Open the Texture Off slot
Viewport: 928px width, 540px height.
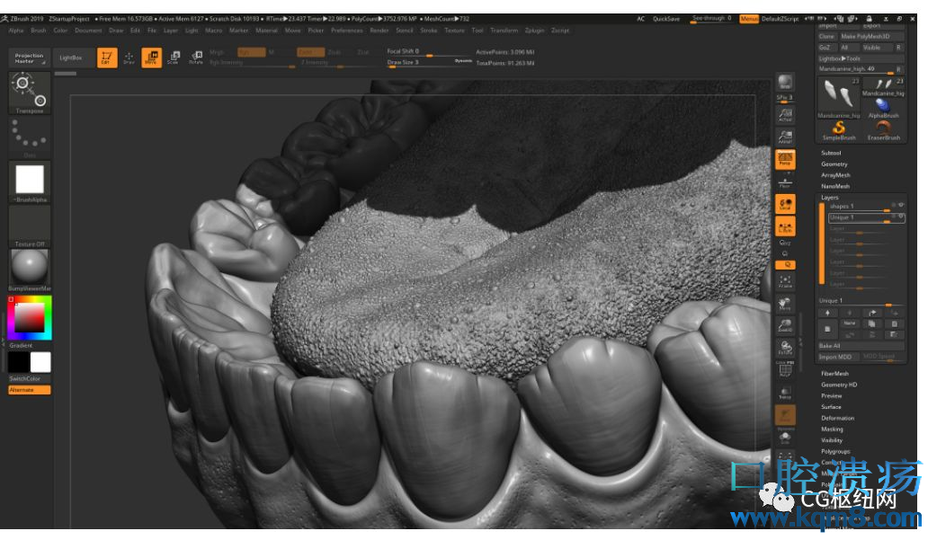pos(30,226)
